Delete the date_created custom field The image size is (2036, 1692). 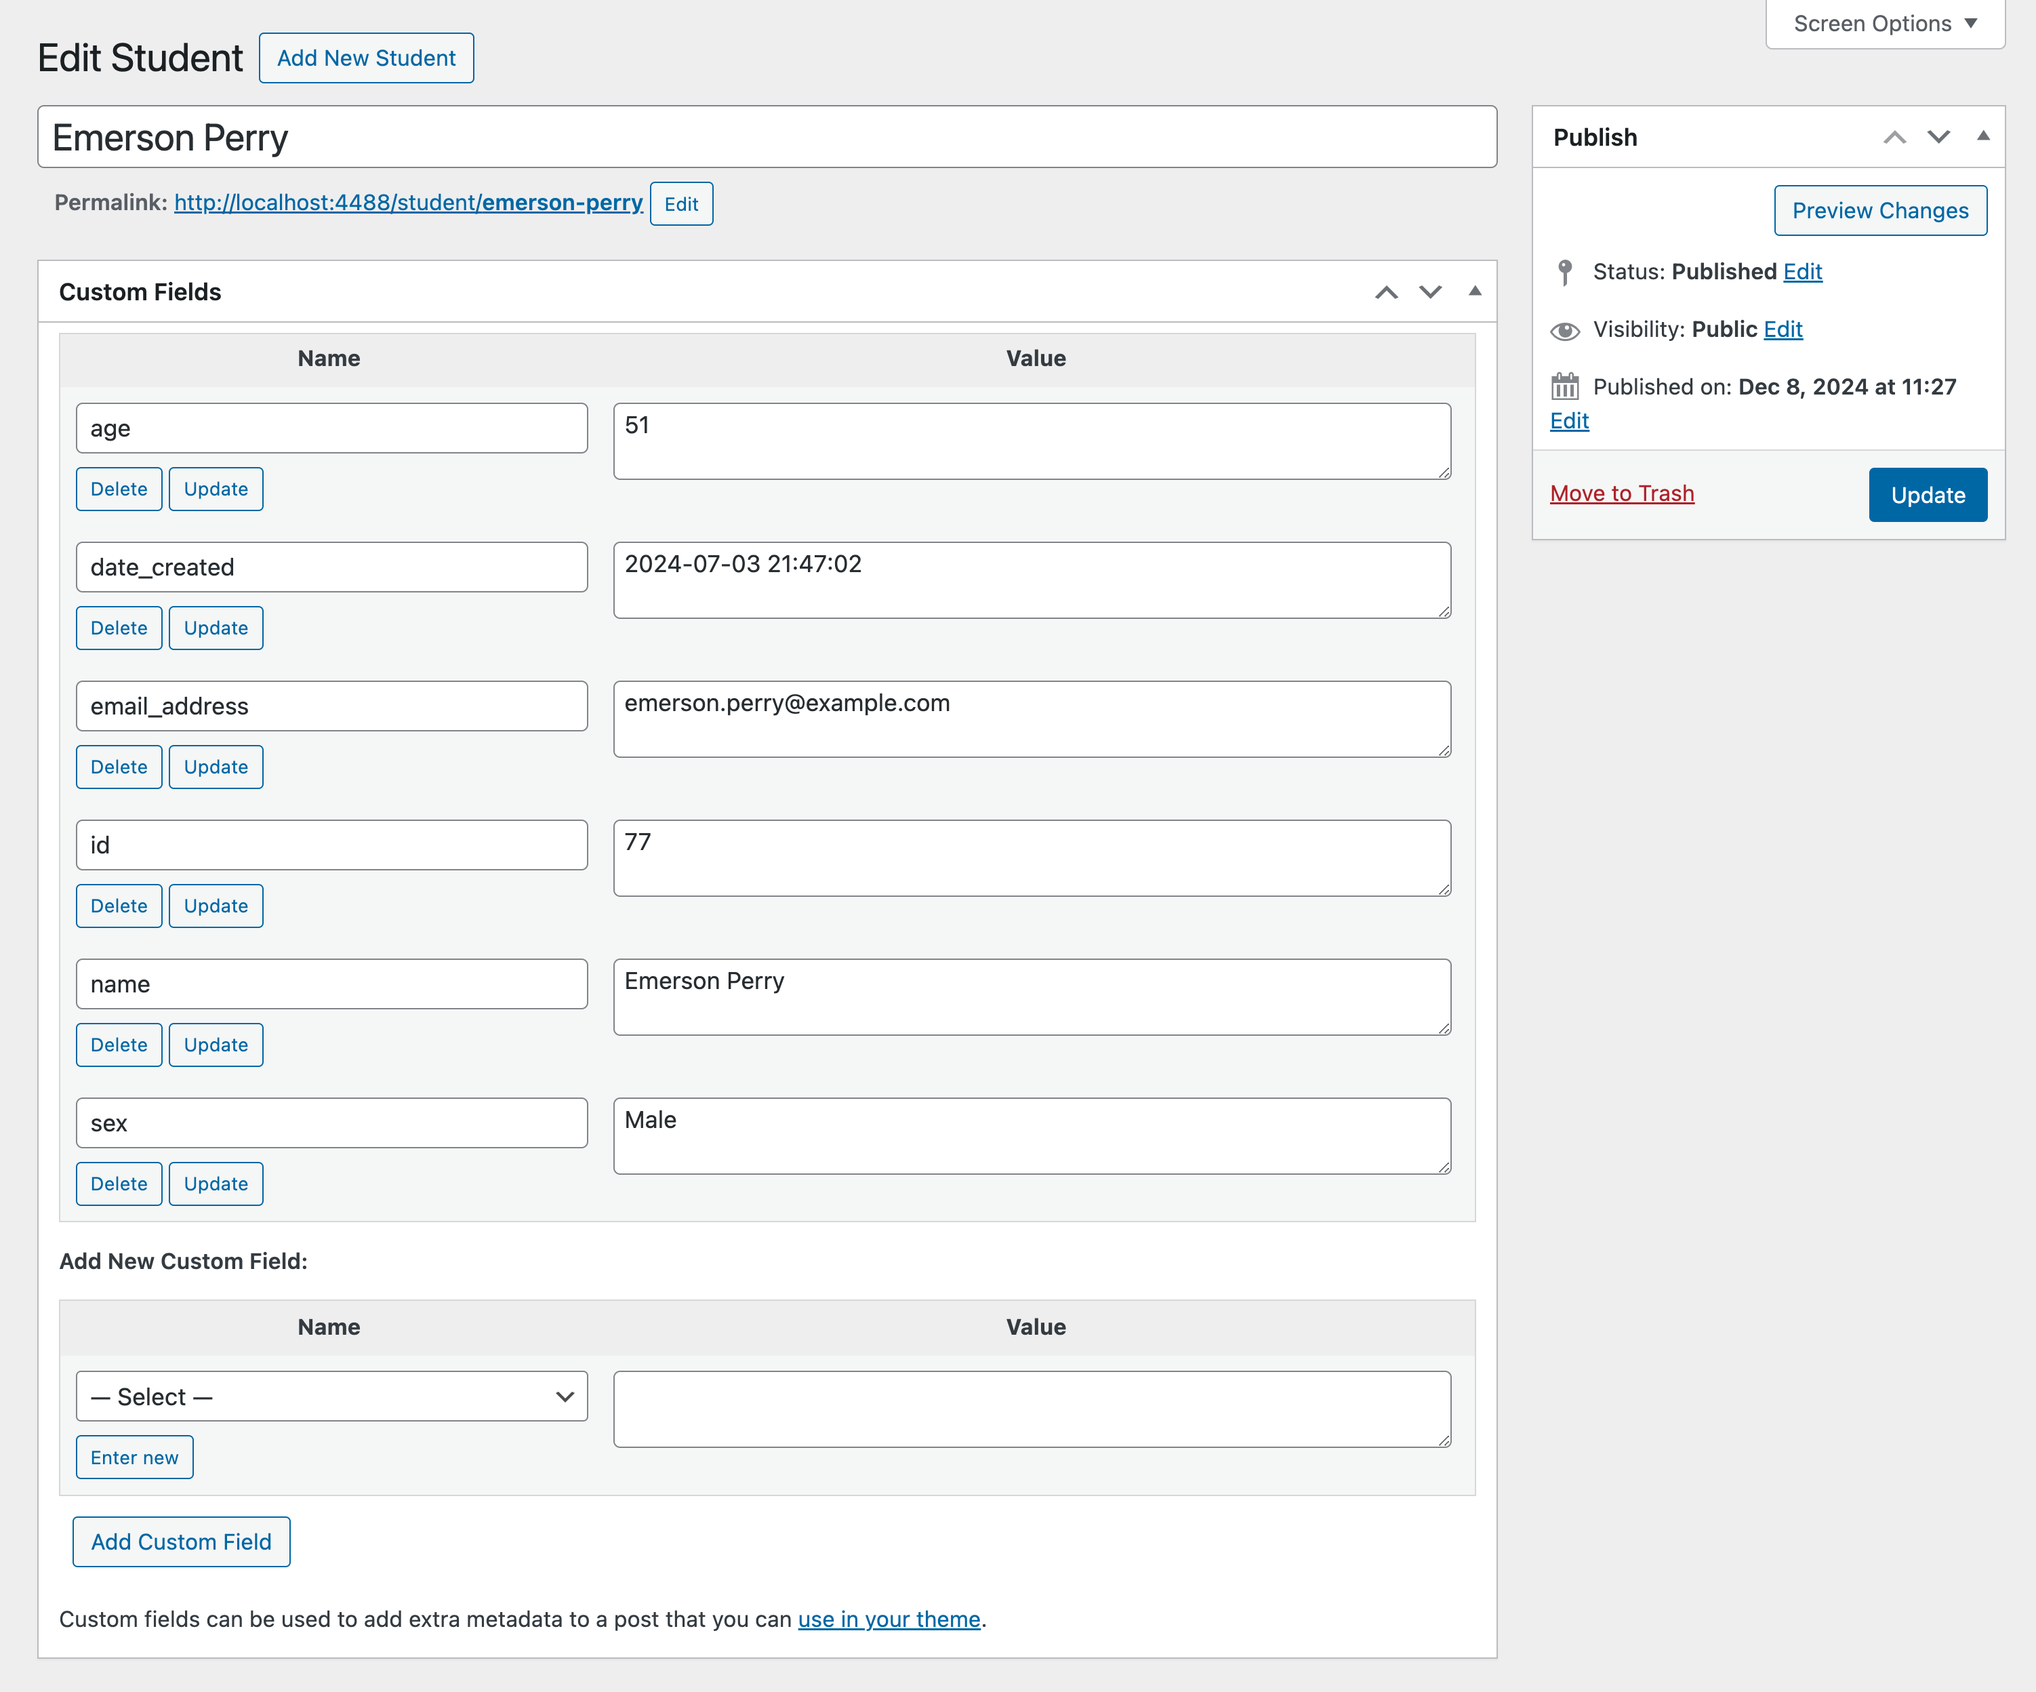(119, 627)
